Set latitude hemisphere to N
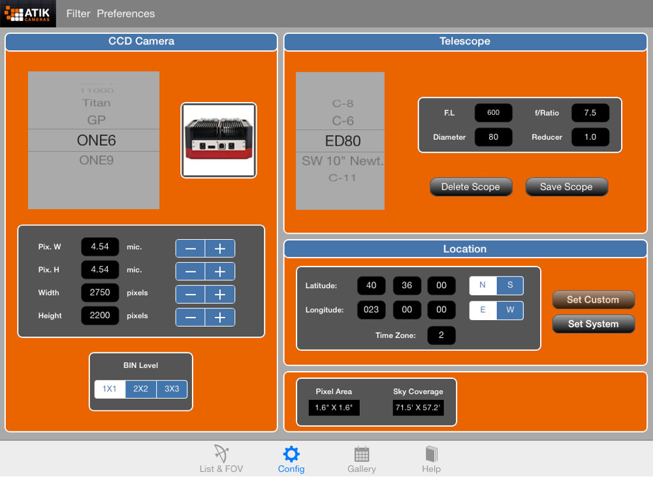 (x=483, y=286)
